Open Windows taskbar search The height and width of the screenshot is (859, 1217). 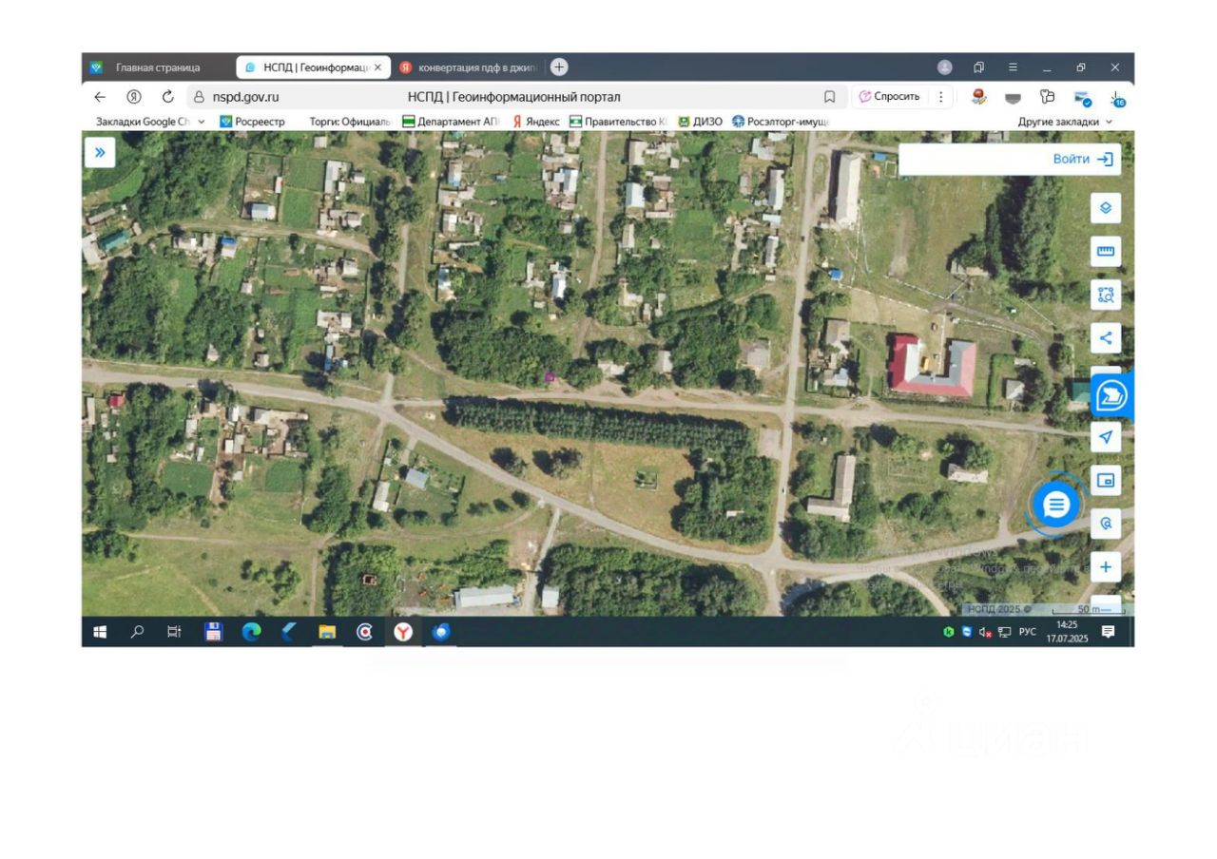[x=138, y=632]
